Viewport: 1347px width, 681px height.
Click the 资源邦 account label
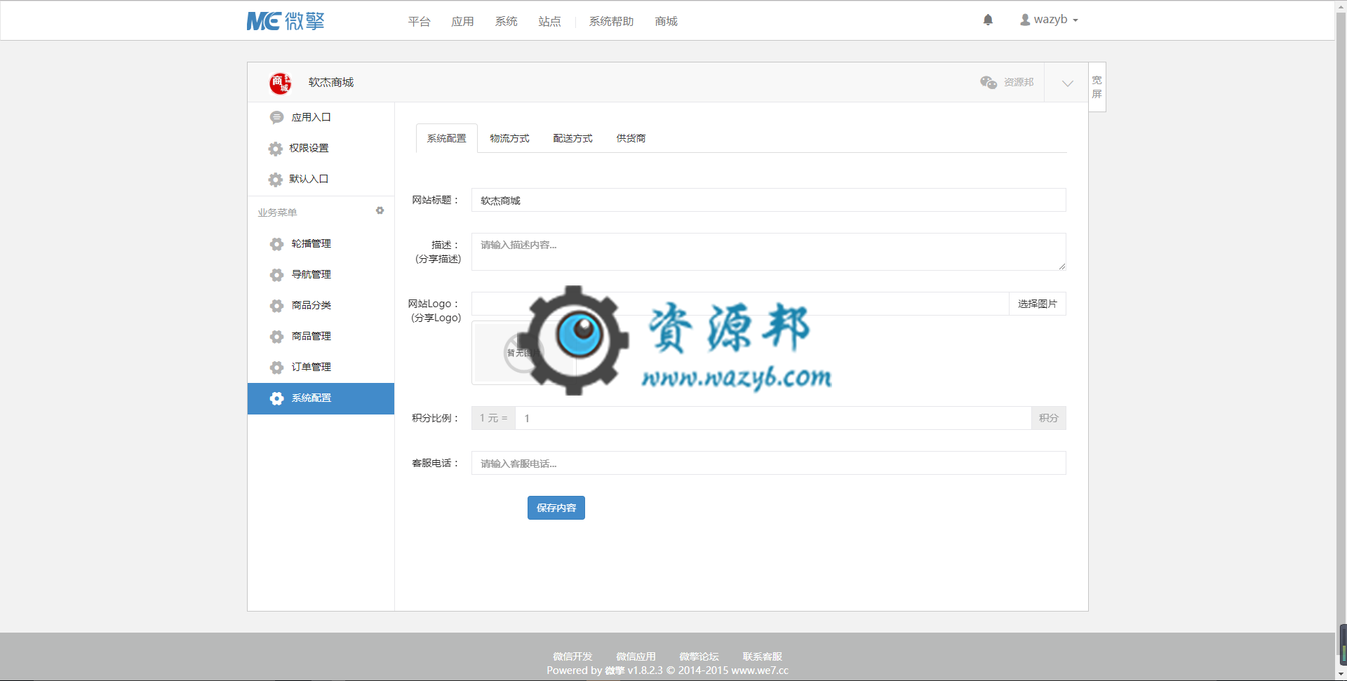coord(1019,83)
